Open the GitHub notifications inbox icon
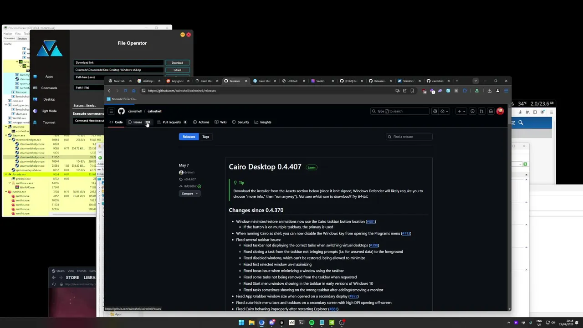Image resolution: width=583 pixels, height=328 pixels. tap(491, 111)
